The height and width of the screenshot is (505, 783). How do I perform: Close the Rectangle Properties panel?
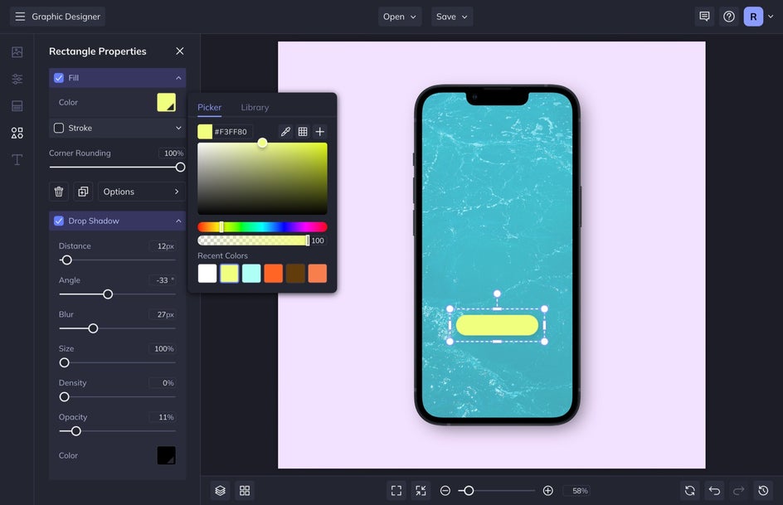point(180,51)
